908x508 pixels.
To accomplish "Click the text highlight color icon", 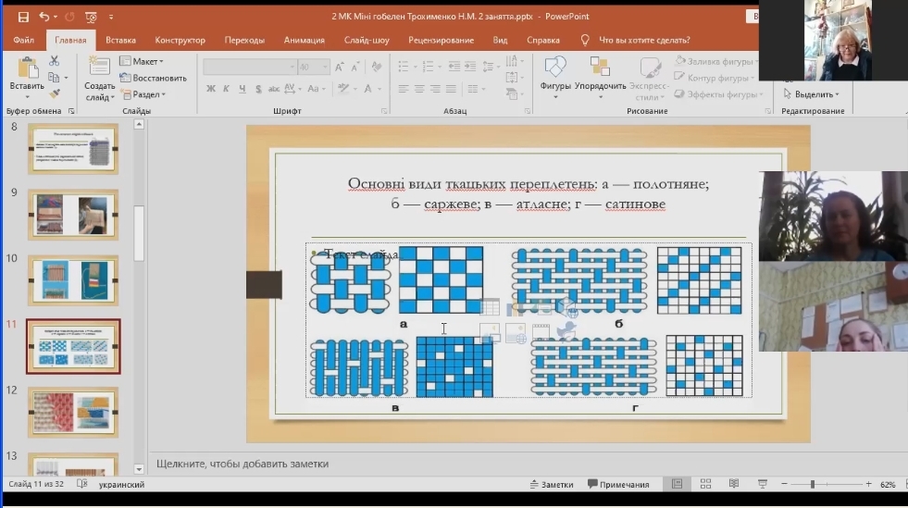I will click(x=342, y=89).
